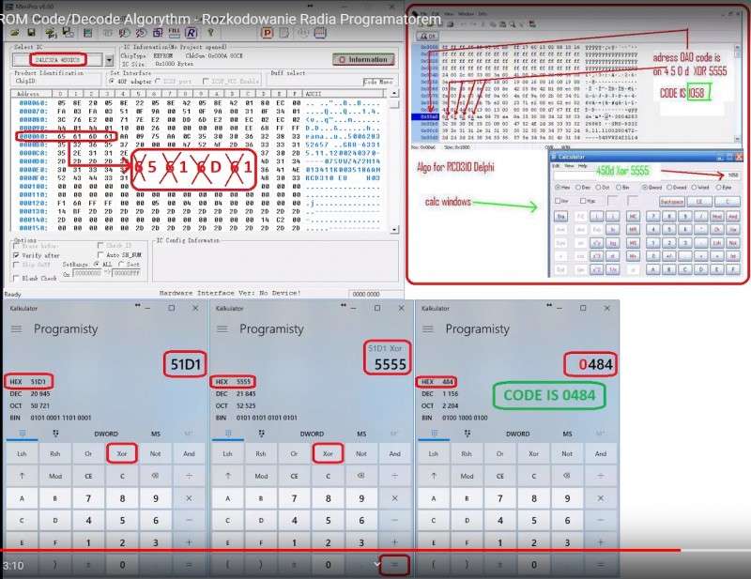Select full keypad icon in left Kalkulator (51D1)

tap(22, 434)
